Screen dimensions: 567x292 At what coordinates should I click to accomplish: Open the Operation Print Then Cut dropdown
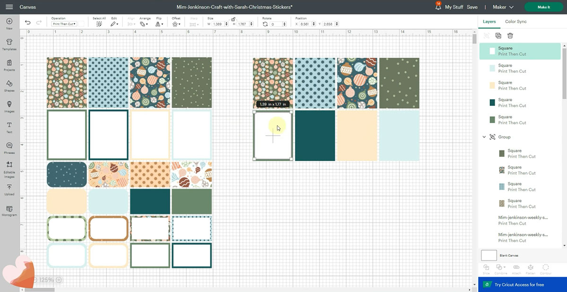tap(64, 24)
